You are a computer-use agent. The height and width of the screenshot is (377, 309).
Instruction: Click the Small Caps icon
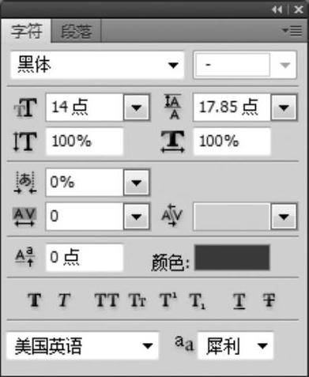(x=138, y=300)
